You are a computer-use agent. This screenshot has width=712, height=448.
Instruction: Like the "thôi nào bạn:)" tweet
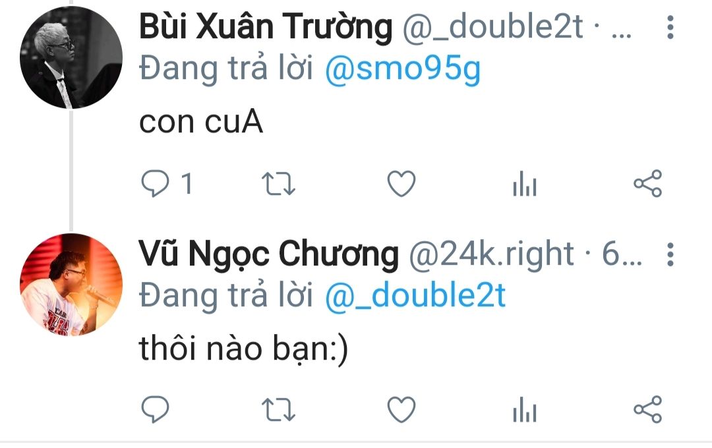click(x=401, y=409)
